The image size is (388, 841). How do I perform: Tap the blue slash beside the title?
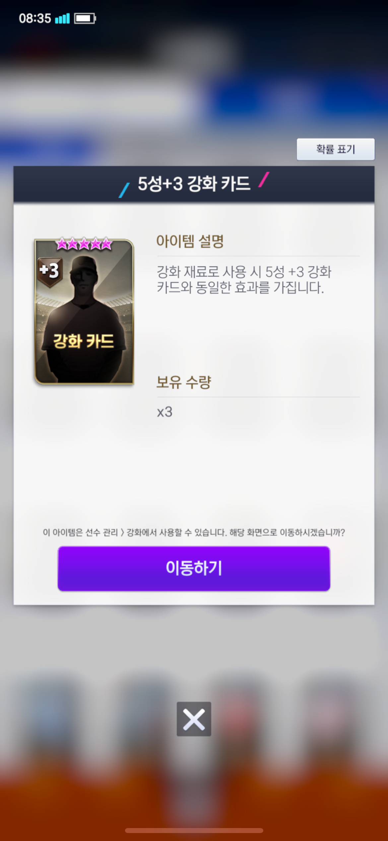pos(124,190)
